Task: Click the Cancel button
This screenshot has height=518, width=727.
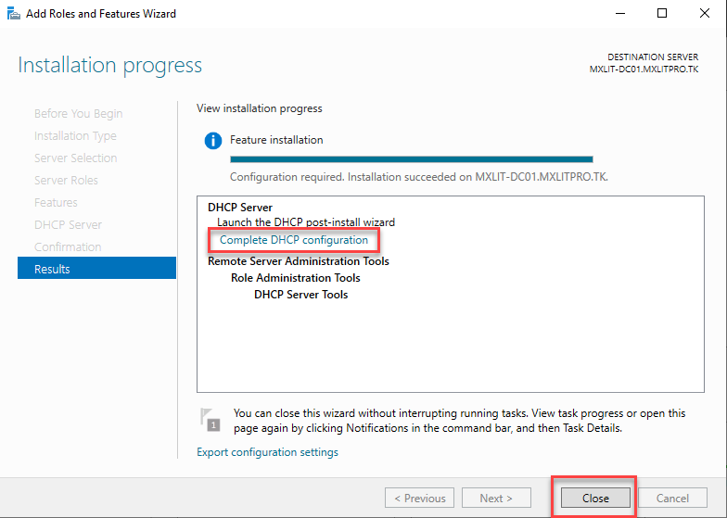Action: click(x=672, y=498)
